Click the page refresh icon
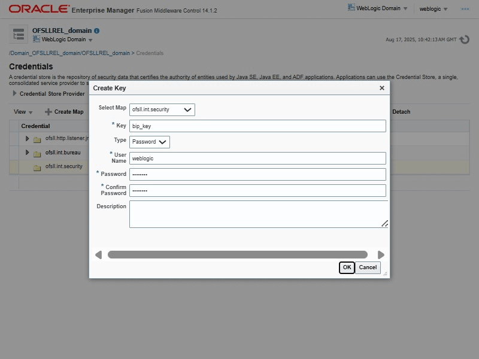The height and width of the screenshot is (359, 479). (x=465, y=39)
